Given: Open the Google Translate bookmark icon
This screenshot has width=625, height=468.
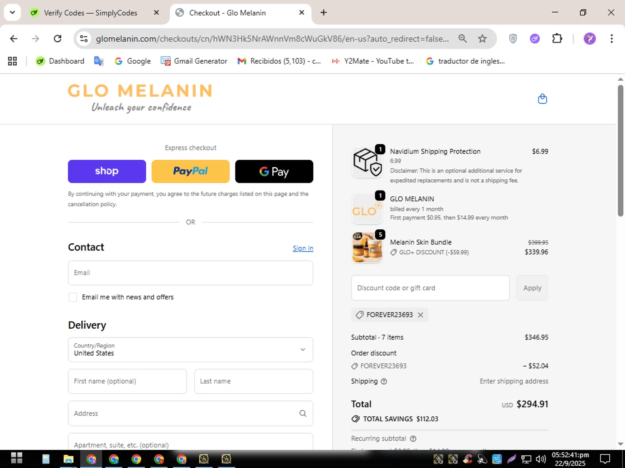Looking at the screenshot, I should (99, 61).
